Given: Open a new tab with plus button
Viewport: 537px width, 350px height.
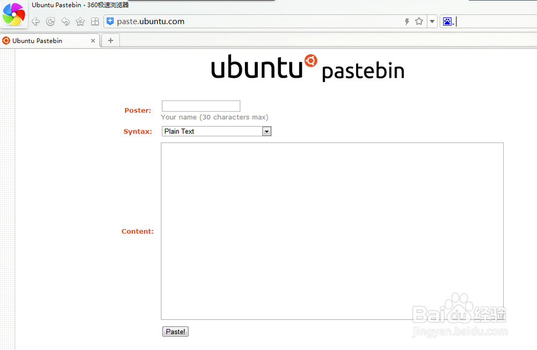Looking at the screenshot, I should (111, 40).
